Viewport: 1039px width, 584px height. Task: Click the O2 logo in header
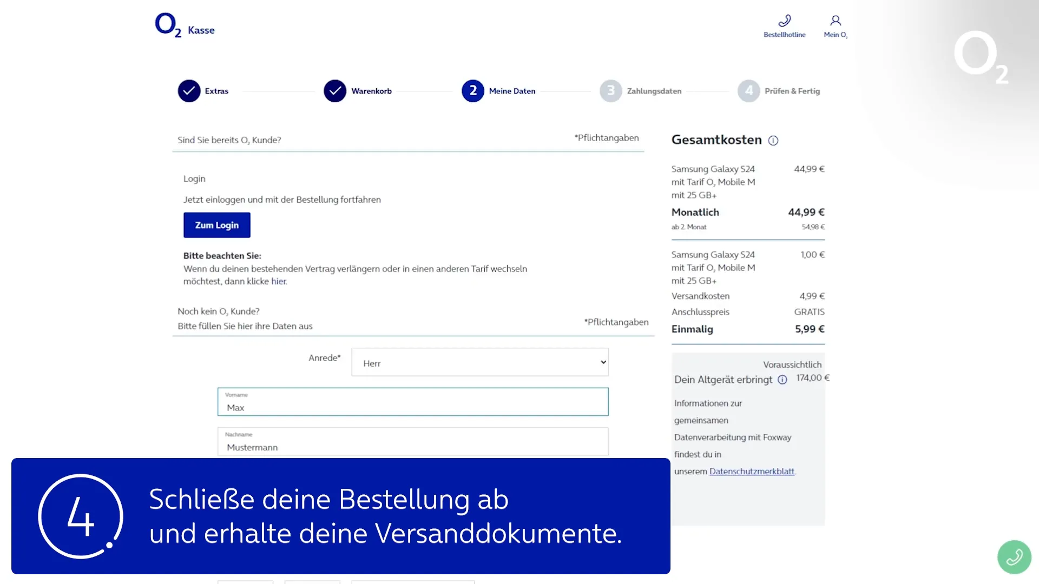(168, 25)
